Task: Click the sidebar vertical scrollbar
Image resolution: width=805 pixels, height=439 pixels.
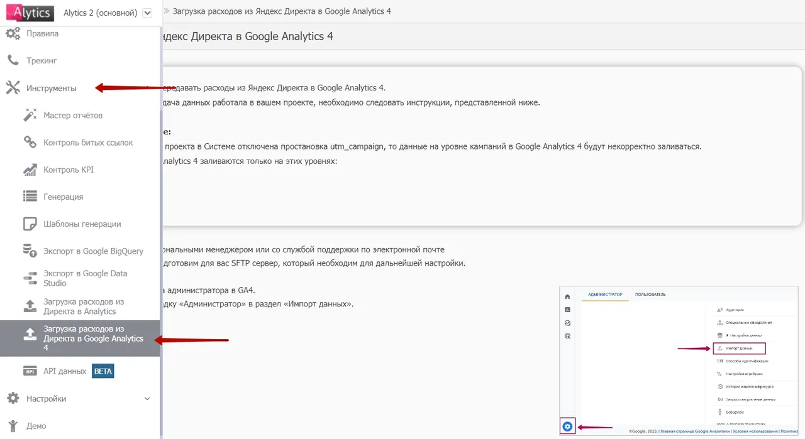Action: point(162,273)
